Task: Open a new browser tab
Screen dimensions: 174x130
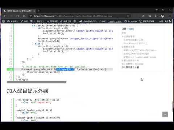Action: point(39,11)
